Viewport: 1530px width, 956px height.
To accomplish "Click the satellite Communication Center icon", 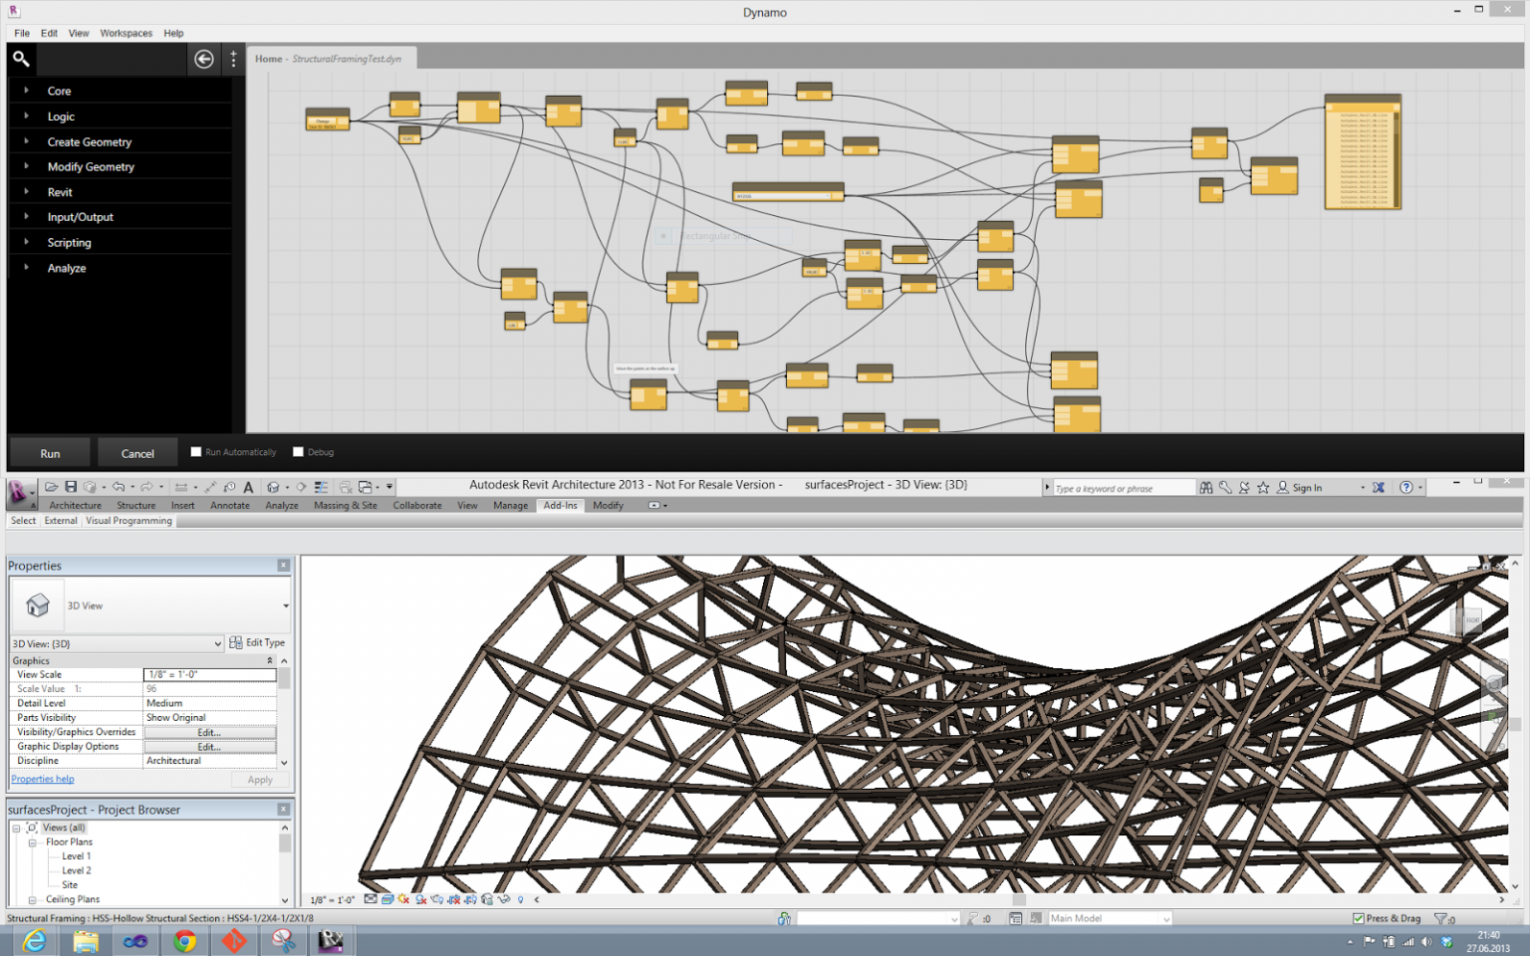I will (1244, 487).
